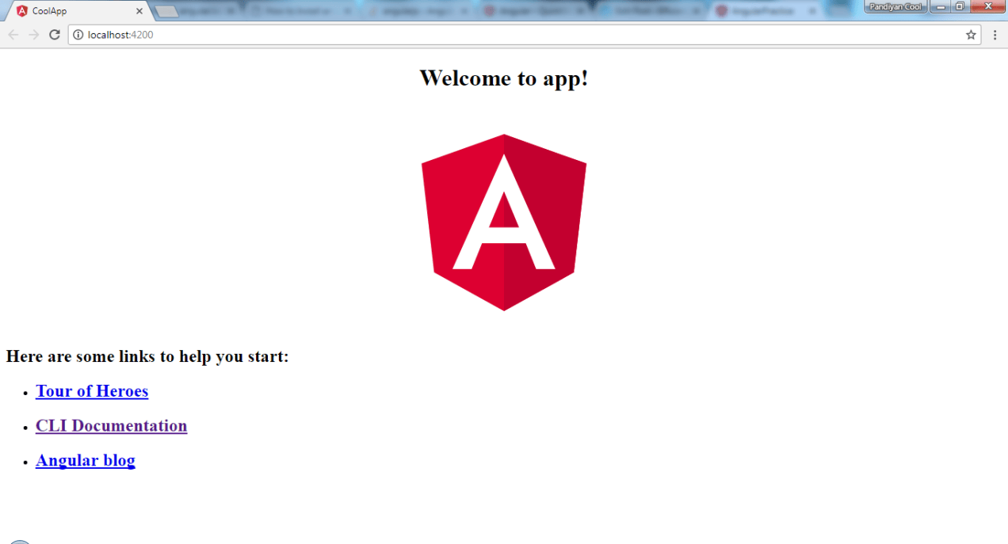
Task: Bookmark this page with the star
Action: pos(971,35)
